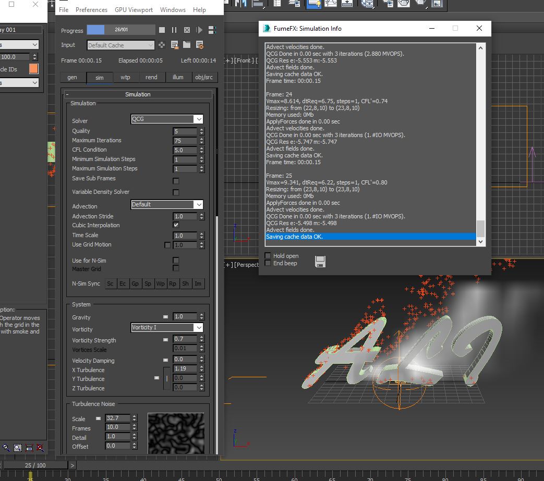Click the zoom extents selected icon
544x481 pixels.
point(29,448)
